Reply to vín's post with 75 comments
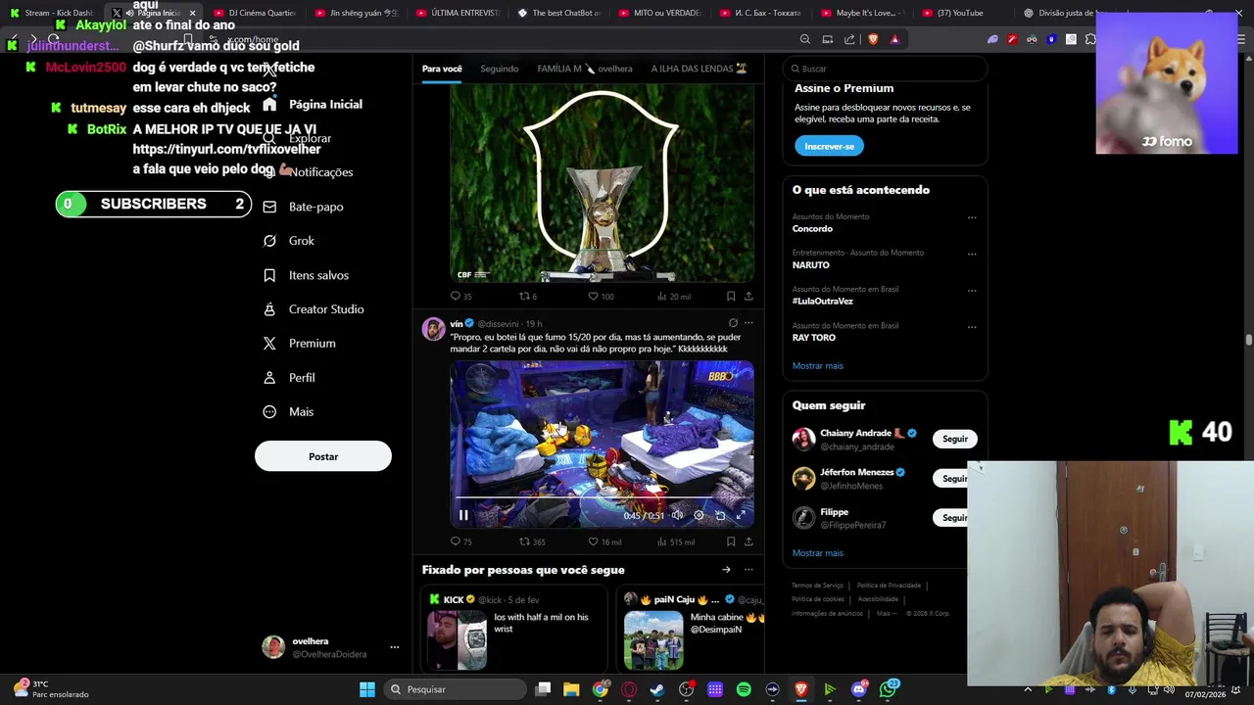The width and height of the screenshot is (1254, 705). (460, 541)
